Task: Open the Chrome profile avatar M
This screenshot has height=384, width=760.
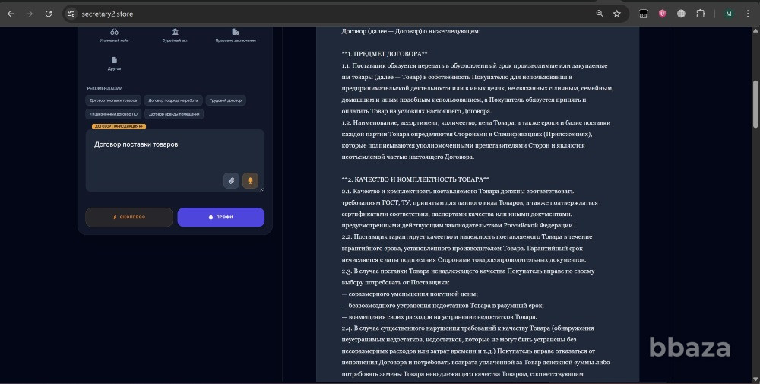Action: (729, 14)
